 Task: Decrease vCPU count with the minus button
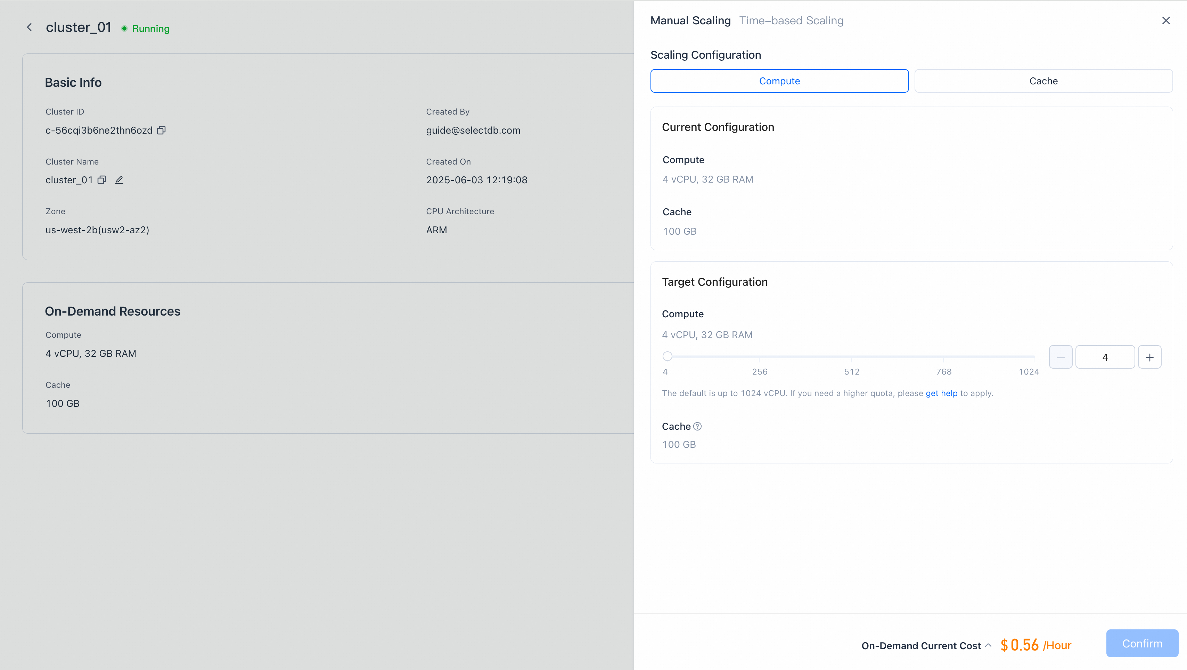[1061, 357]
